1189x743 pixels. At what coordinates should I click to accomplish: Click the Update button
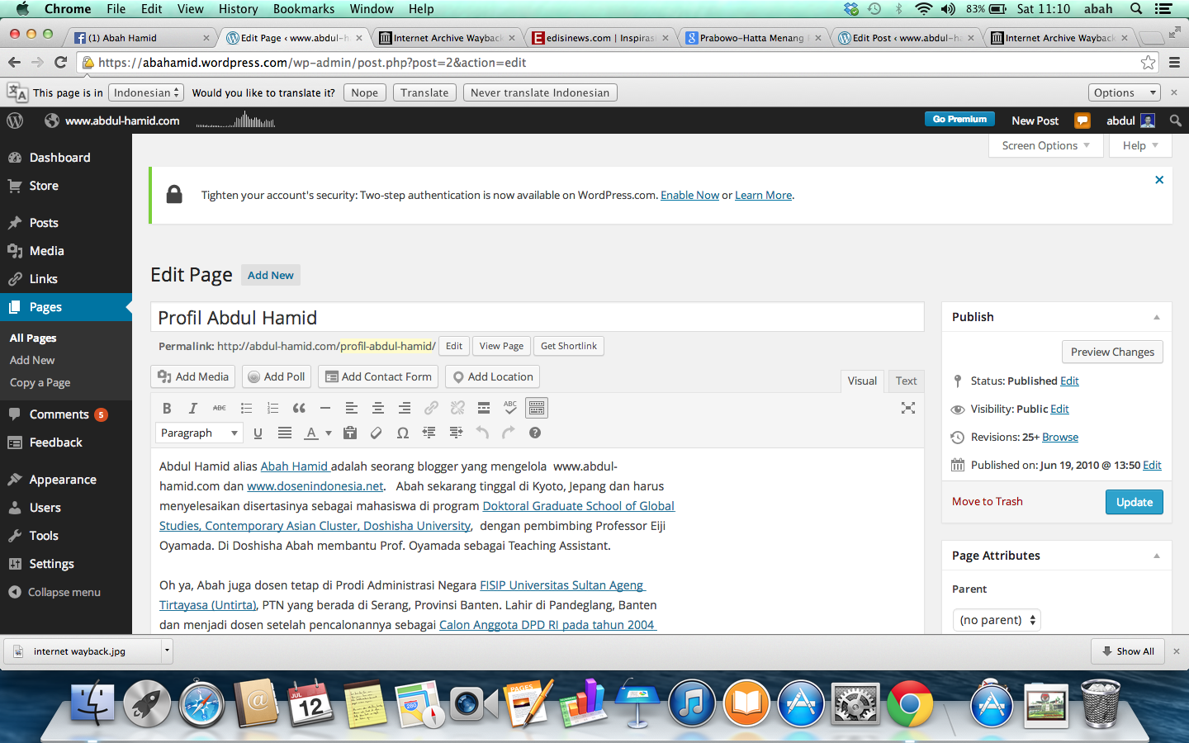pyautogui.click(x=1134, y=502)
